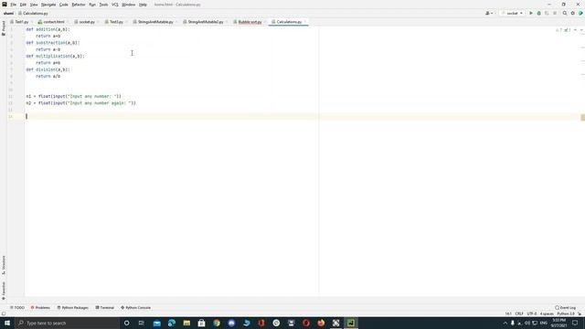Image resolution: width=585 pixels, height=329 pixels.
Task: Open the Python Packages tool window
Action: (73, 308)
